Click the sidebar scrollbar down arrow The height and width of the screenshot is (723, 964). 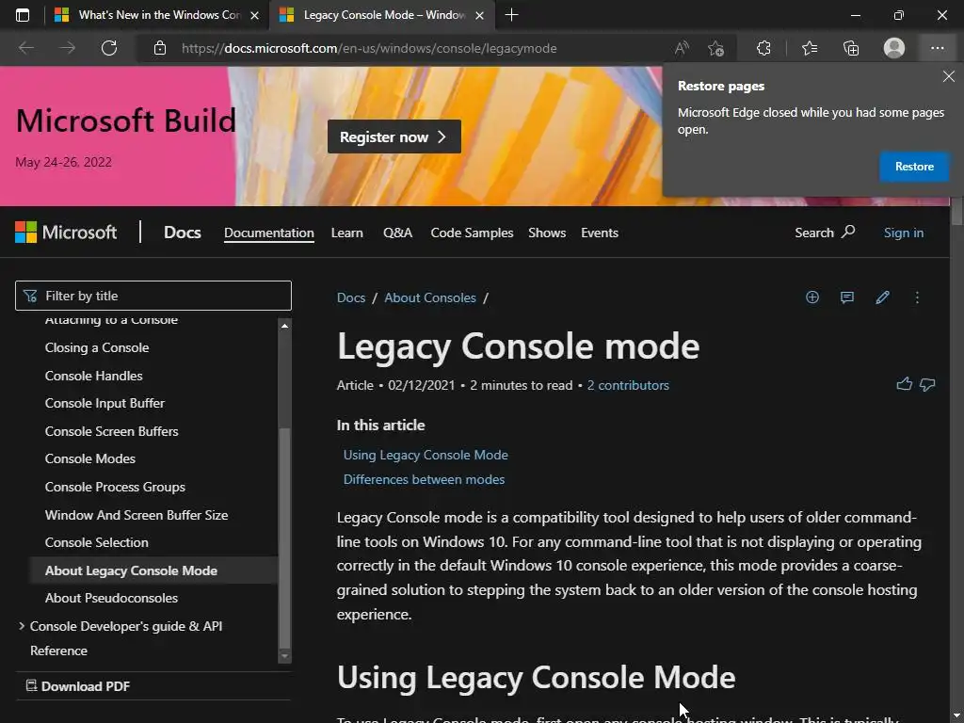point(284,656)
